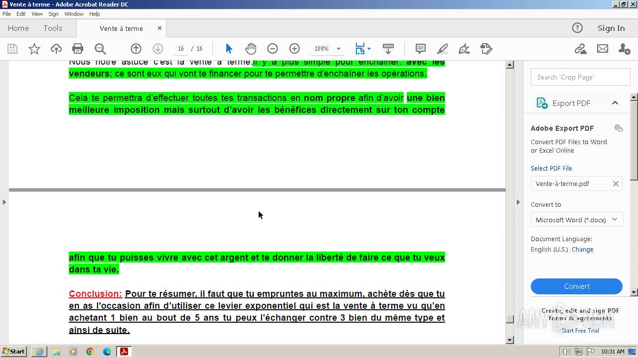Click the document vertical scrollbar thumb
This screenshot has width=638, height=358.
point(509,319)
